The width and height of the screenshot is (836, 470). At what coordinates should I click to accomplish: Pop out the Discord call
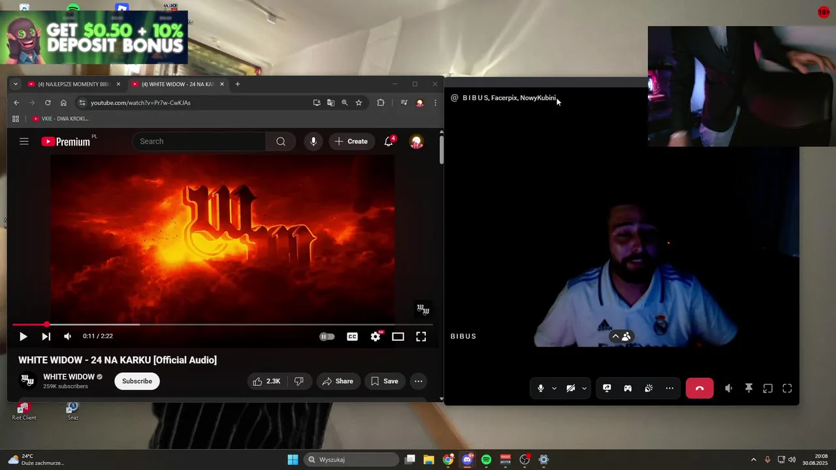tap(768, 388)
